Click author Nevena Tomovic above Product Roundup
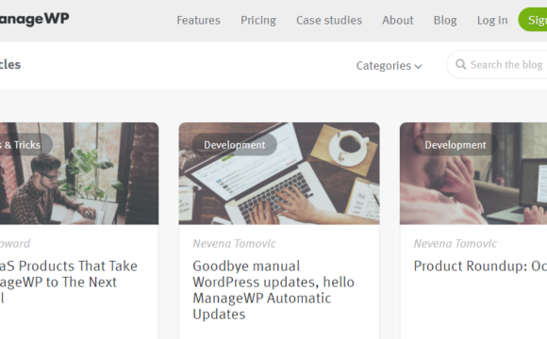This screenshot has height=339, width=547. click(455, 243)
